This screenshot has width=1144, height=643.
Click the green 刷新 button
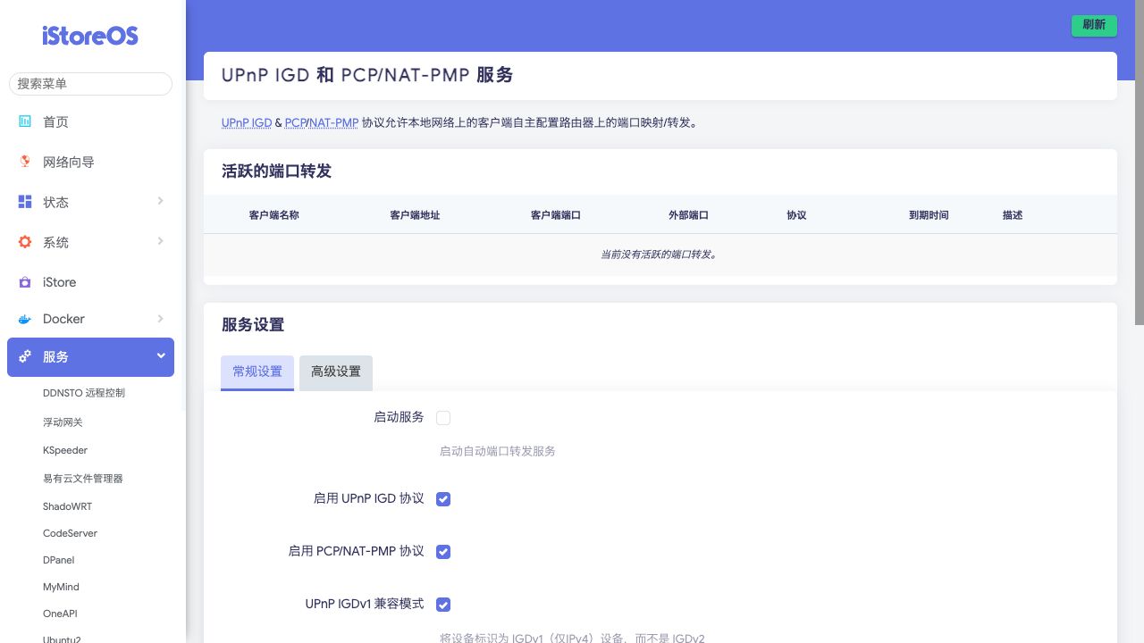point(1094,25)
